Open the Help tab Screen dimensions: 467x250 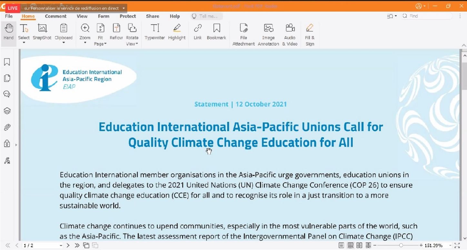[174, 16]
